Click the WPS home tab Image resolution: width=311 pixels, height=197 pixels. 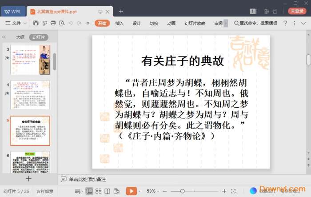pyautogui.click(x=13, y=12)
